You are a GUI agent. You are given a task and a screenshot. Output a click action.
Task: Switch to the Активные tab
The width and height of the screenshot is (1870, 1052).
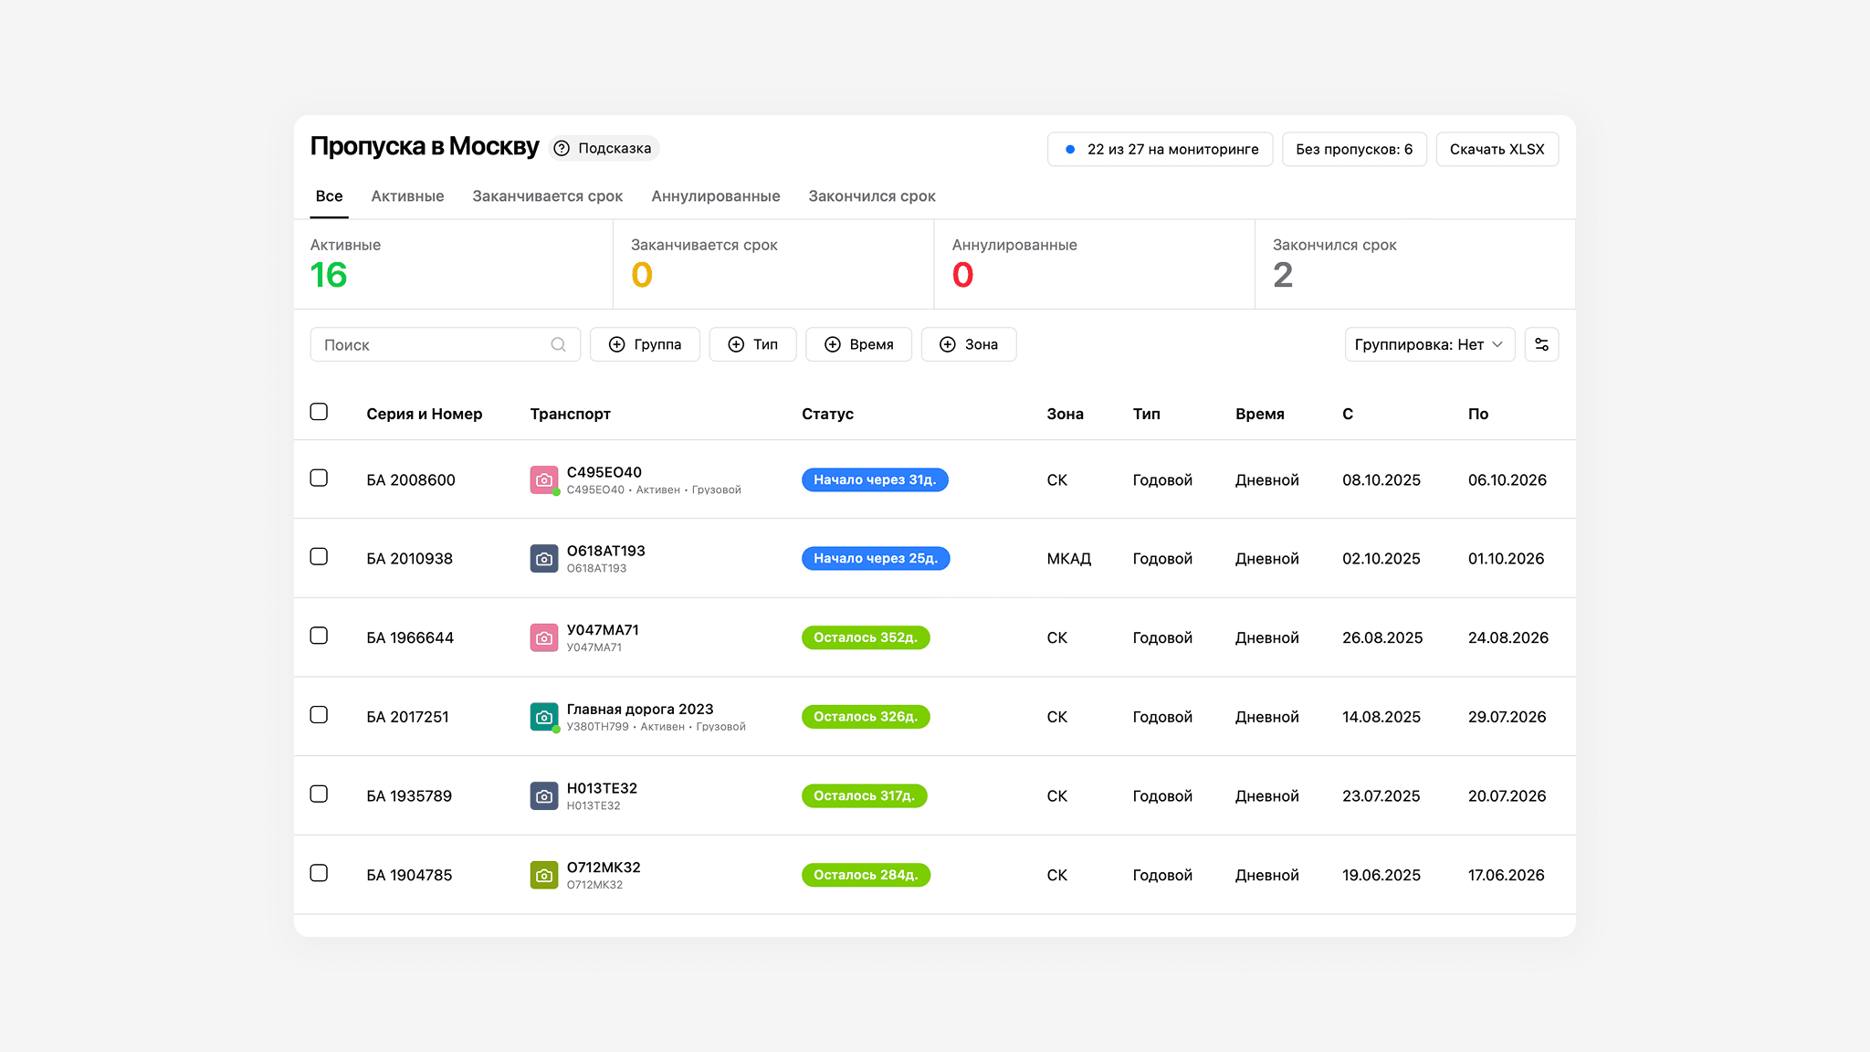[407, 196]
